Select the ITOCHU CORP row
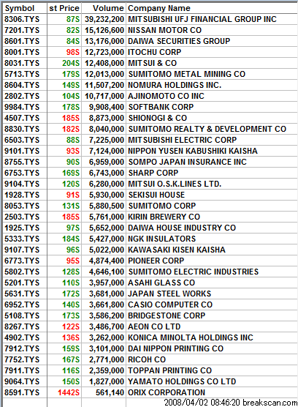This screenshot has width=298, height=407. point(150,52)
